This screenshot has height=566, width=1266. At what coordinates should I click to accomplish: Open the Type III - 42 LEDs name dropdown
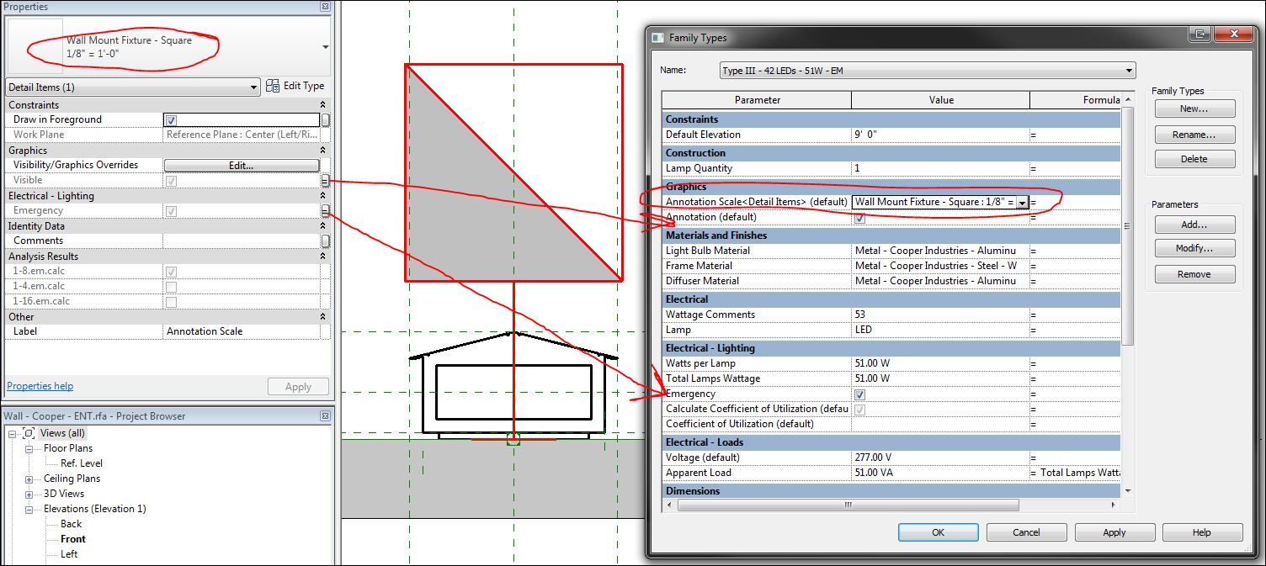(1127, 70)
